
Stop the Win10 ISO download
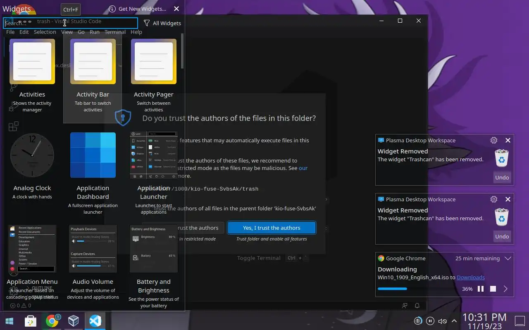pos(493,289)
